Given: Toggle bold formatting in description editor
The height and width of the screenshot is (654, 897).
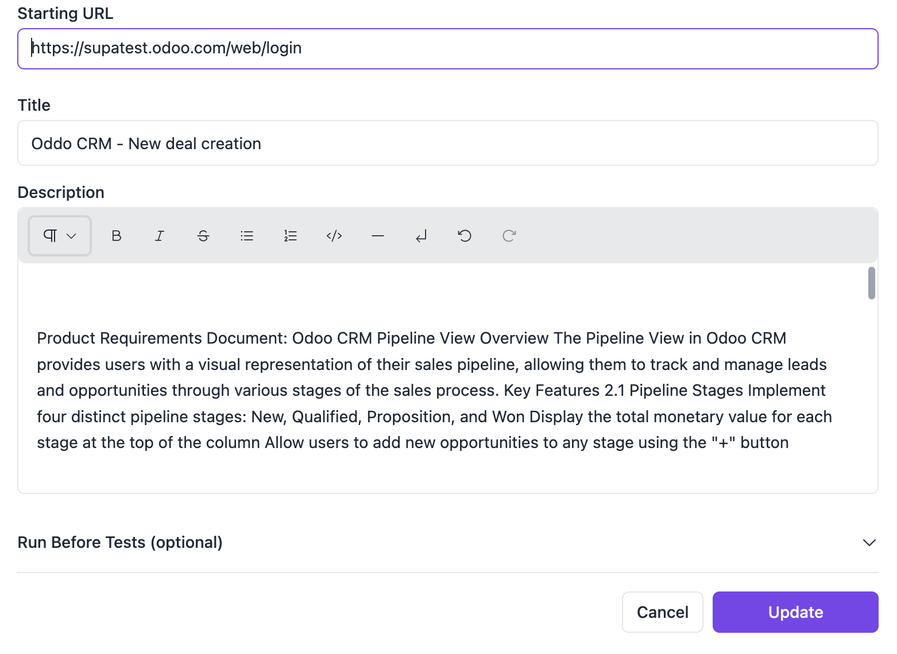Looking at the screenshot, I should (117, 236).
